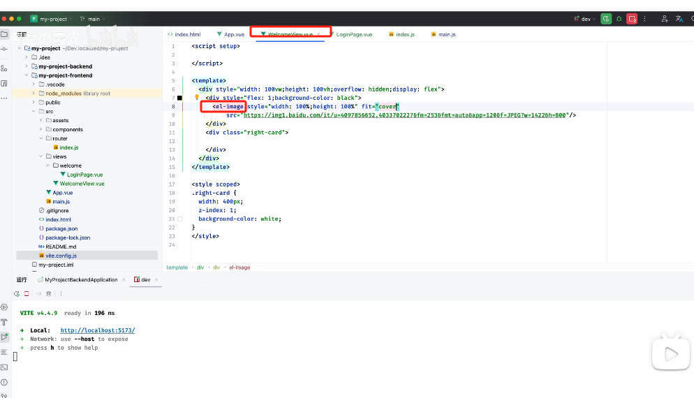Screen dimensions: 694x398
Task: Click the black color preview gutter square on line 7
Action: (x=179, y=98)
